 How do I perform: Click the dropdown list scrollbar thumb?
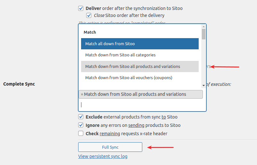[x=203, y=34]
